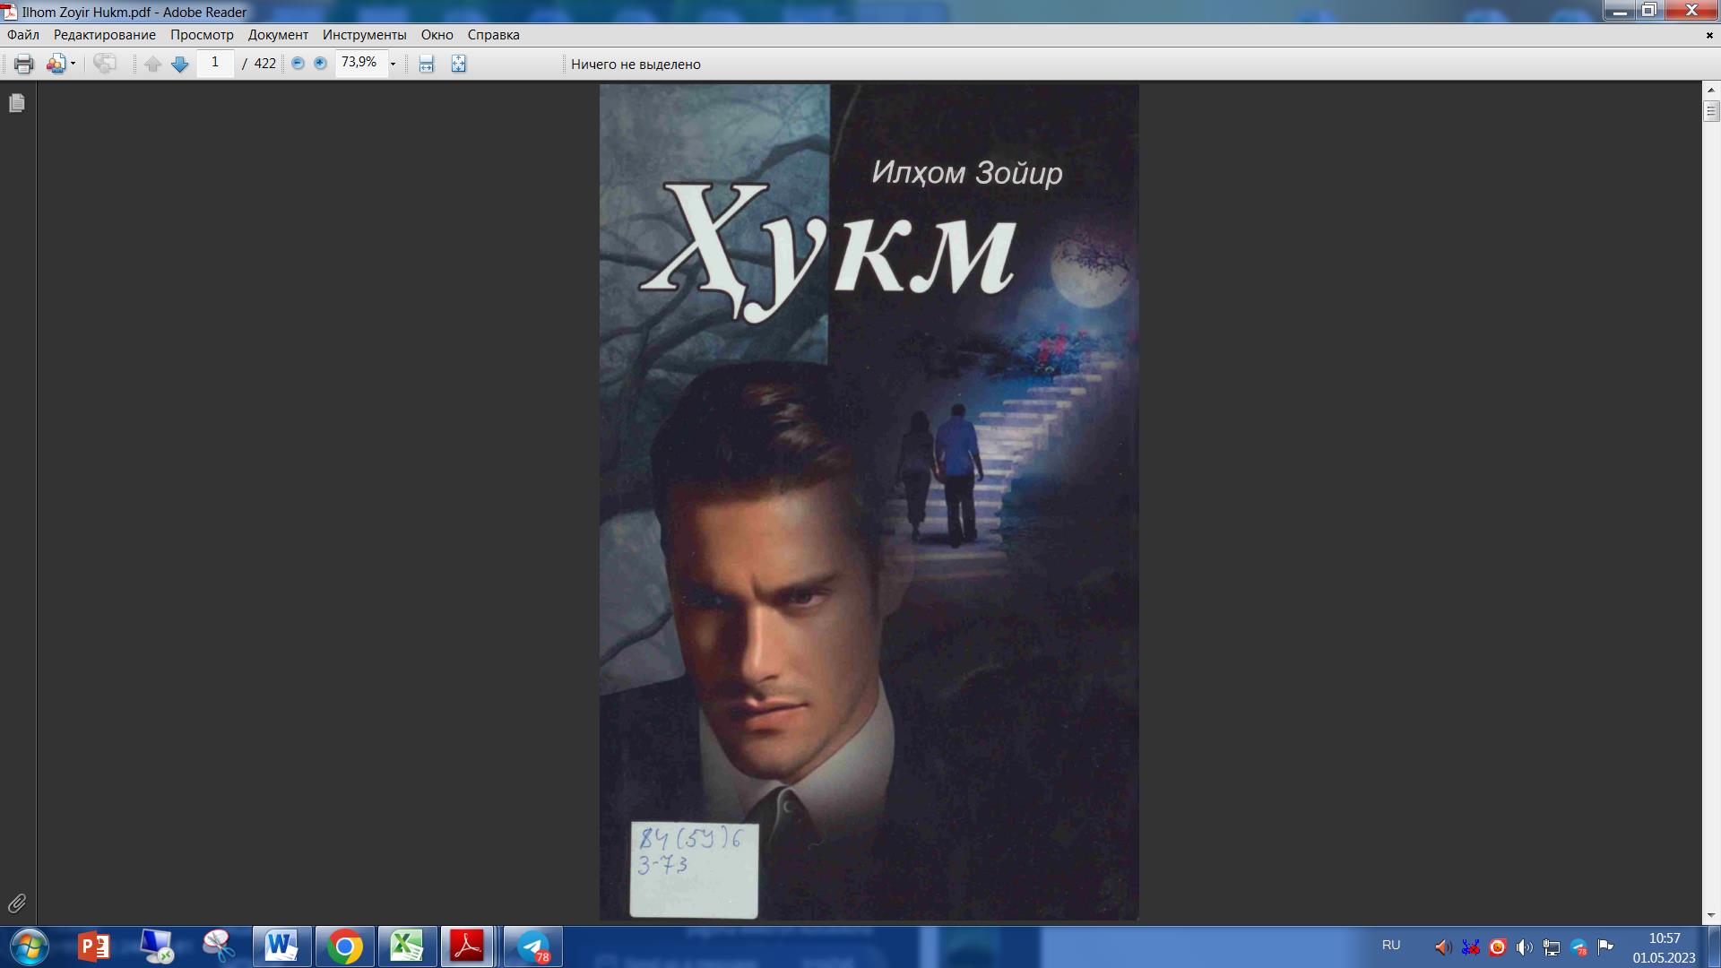Click the Print icon
The width and height of the screenshot is (1721, 968).
pos(22,64)
